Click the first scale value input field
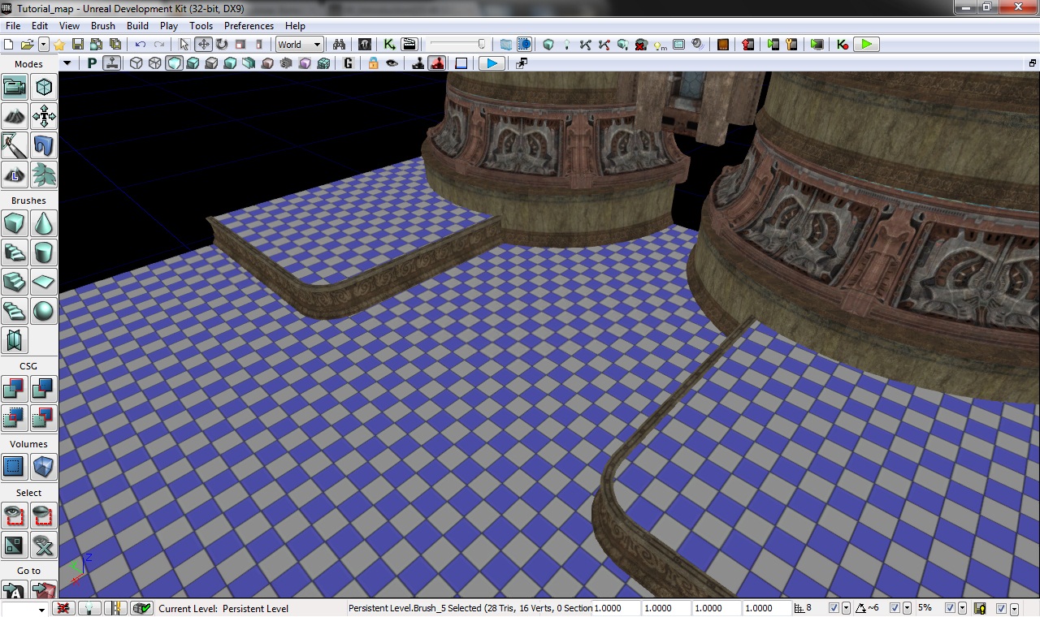Image resolution: width=1040 pixels, height=617 pixels. 616,608
